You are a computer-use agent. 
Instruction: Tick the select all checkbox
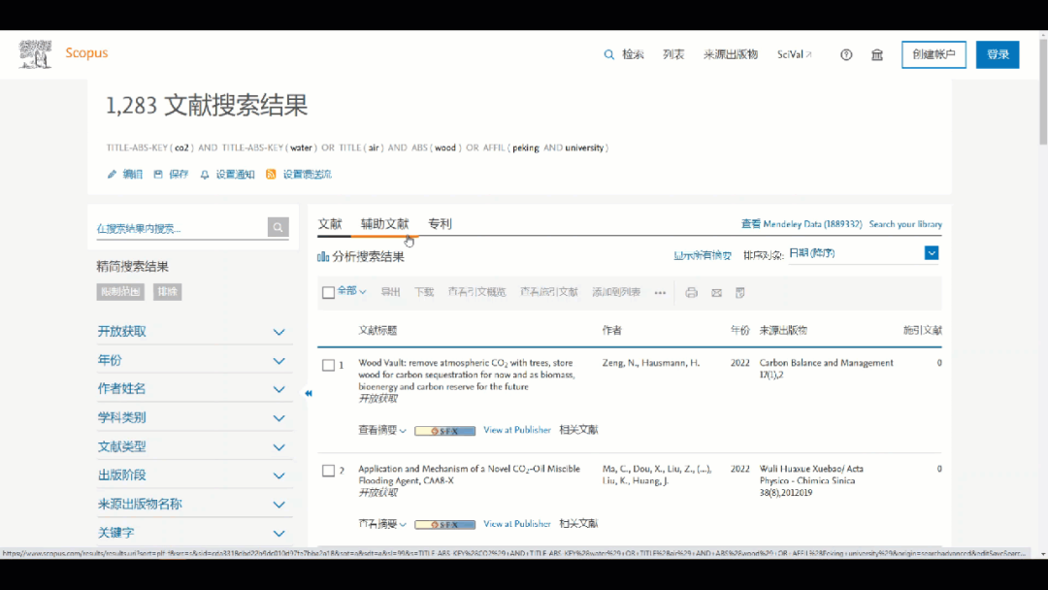(328, 293)
